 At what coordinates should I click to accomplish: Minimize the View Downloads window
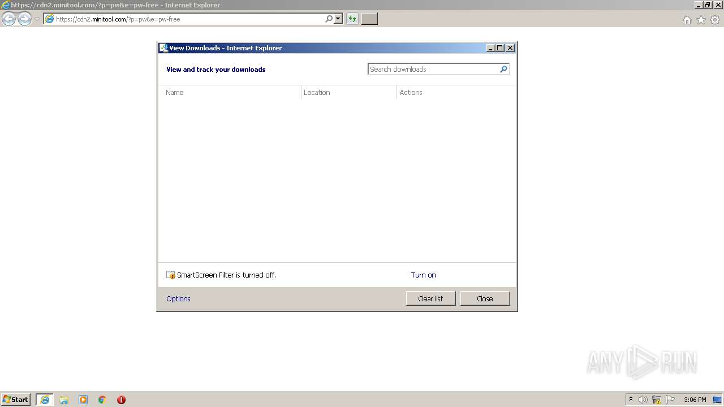(x=490, y=48)
